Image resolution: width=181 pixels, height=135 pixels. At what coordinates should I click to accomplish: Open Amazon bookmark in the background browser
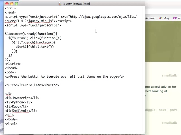tap(150, 18)
